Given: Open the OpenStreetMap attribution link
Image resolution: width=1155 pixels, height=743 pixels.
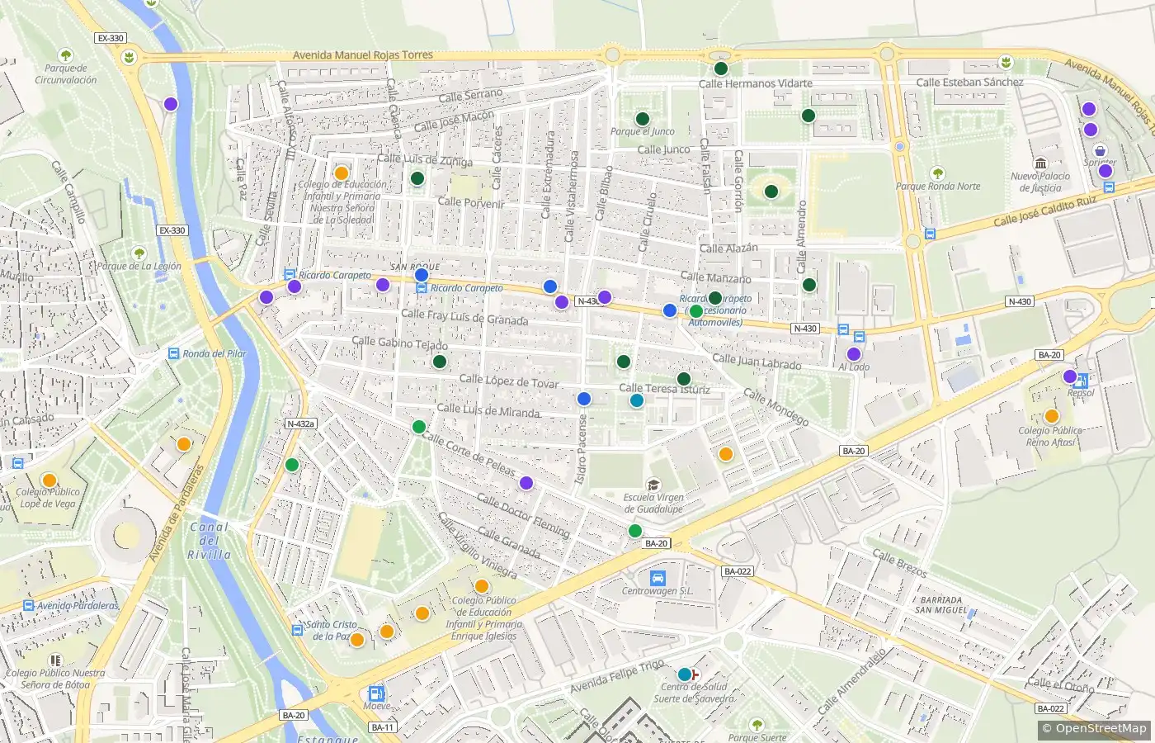Looking at the screenshot, I should pos(1093,728).
